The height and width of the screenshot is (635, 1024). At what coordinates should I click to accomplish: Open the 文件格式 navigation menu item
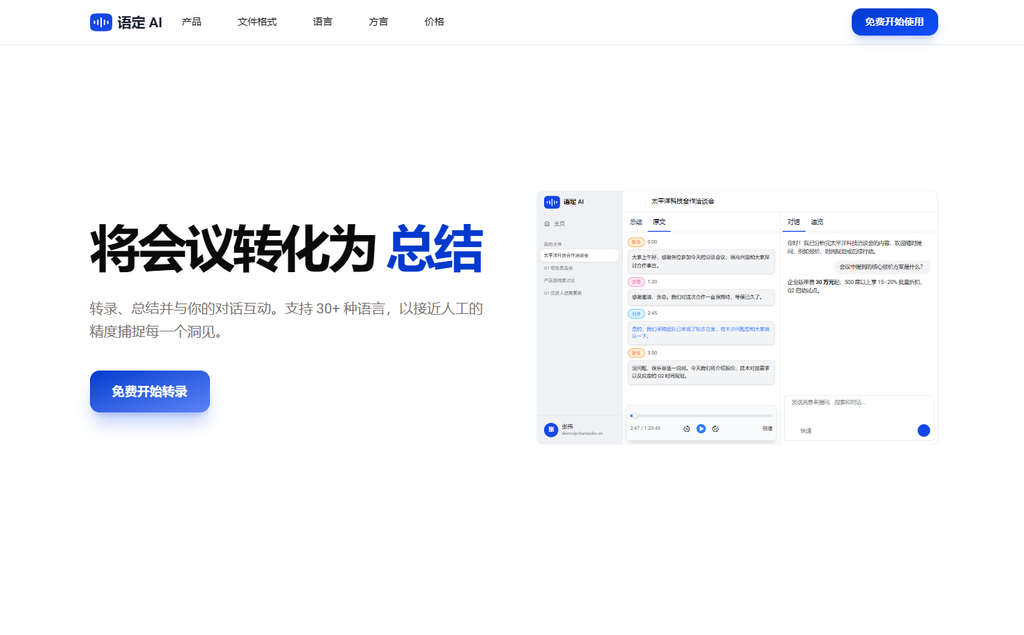pyautogui.click(x=257, y=22)
